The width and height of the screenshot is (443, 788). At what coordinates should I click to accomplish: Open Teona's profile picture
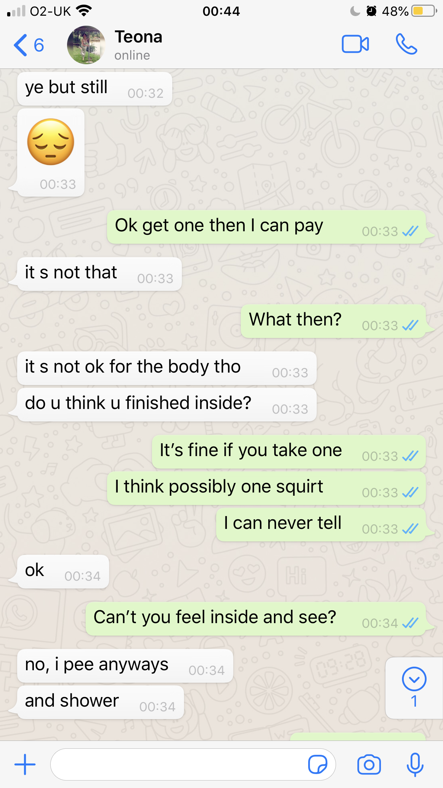pyautogui.click(x=86, y=45)
